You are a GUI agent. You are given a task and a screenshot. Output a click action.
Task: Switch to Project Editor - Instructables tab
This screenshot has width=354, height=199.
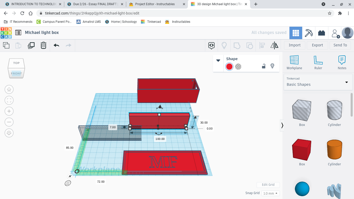[x=157, y=4]
